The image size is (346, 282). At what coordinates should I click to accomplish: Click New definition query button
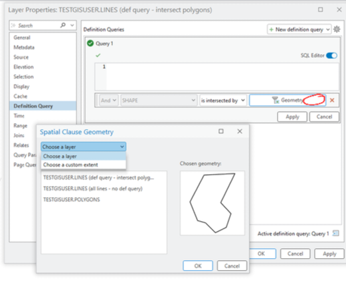pos(299,29)
